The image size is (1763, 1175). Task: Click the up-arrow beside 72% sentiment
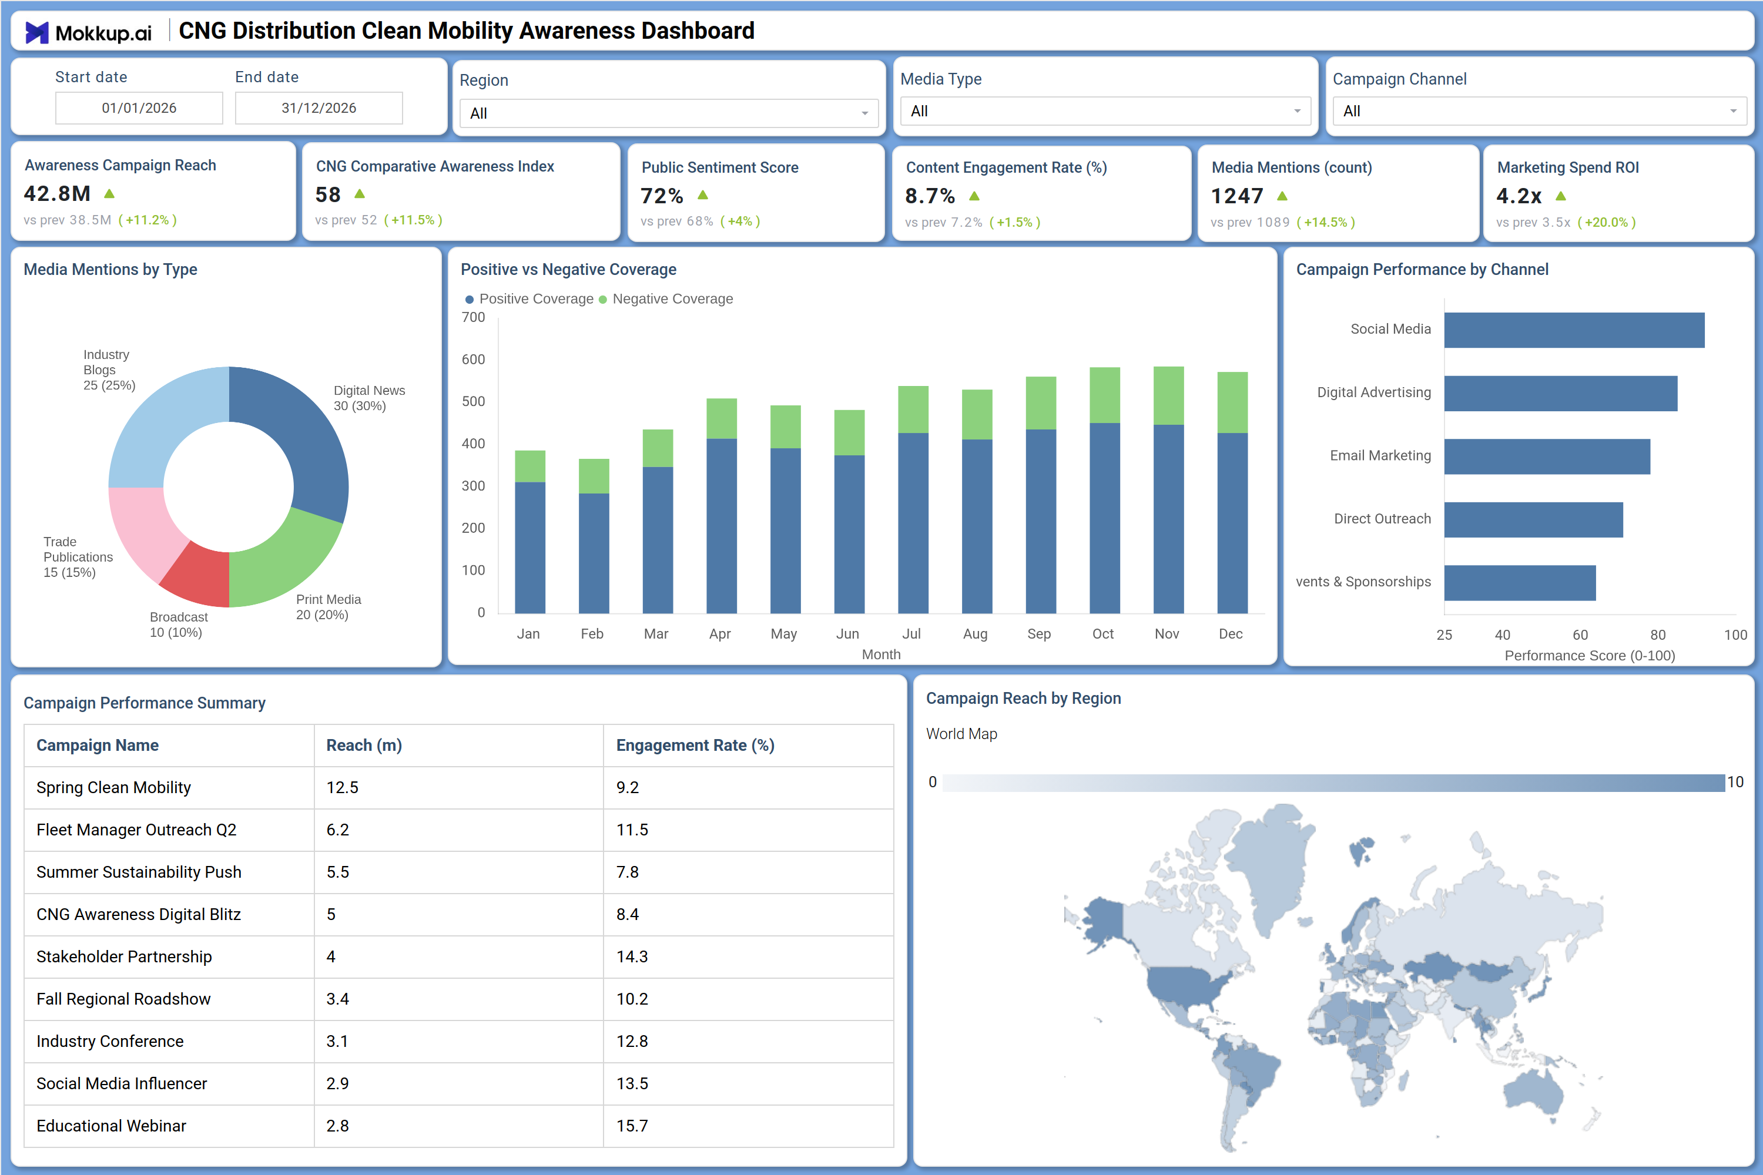point(702,196)
